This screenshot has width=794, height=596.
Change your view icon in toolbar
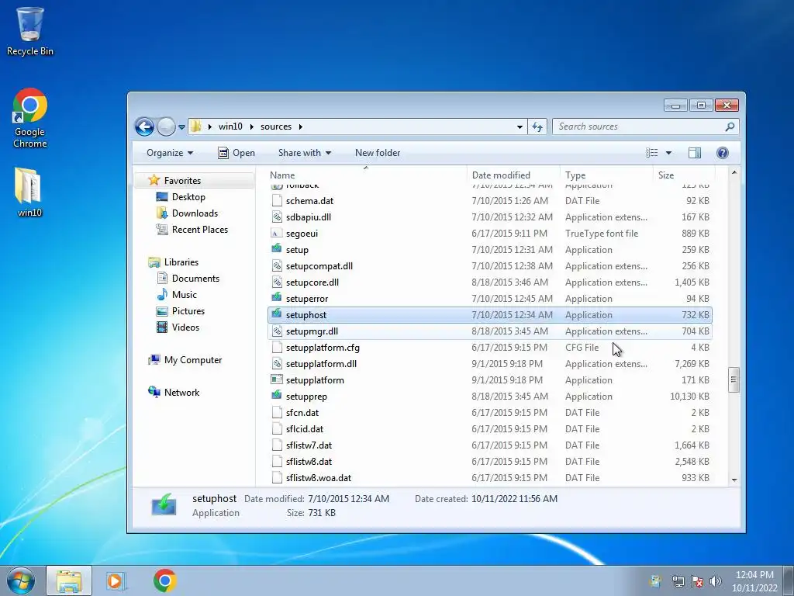pyautogui.click(x=651, y=153)
